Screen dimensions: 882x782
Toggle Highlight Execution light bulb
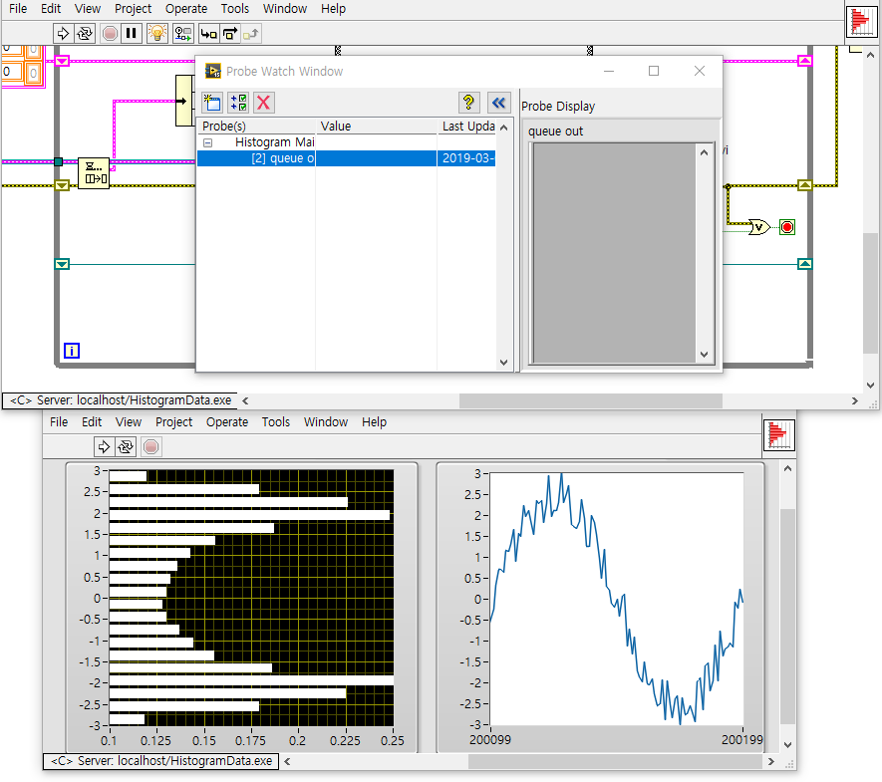click(156, 33)
